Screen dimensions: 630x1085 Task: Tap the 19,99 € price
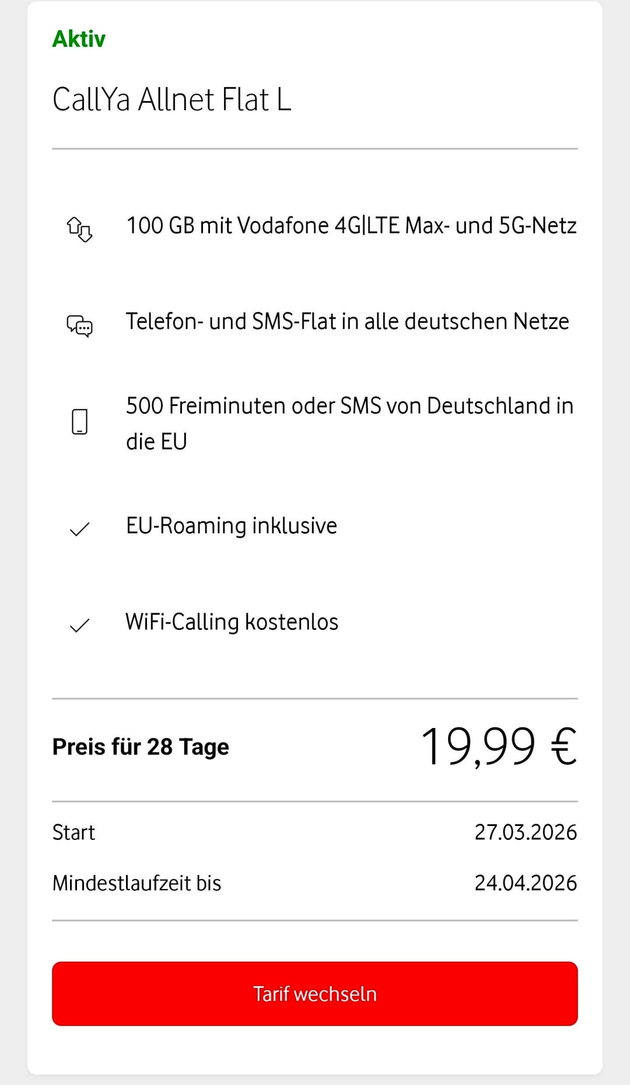tap(499, 747)
